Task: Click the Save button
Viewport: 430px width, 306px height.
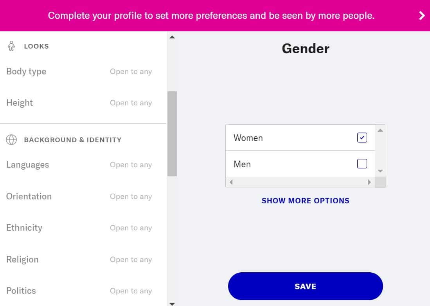Action: pos(306,286)
